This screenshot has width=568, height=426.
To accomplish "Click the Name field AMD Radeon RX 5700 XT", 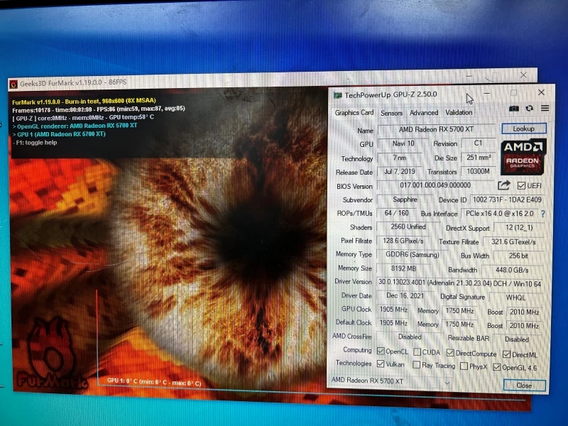I will point(436,129).
